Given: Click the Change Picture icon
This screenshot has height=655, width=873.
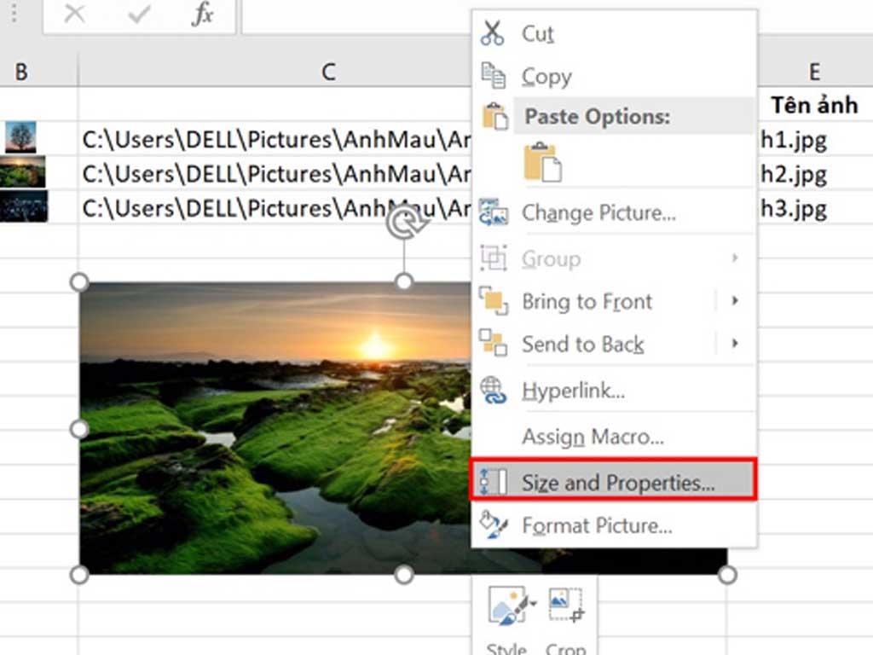Looking at the screenshot, I should click(495, 212).
